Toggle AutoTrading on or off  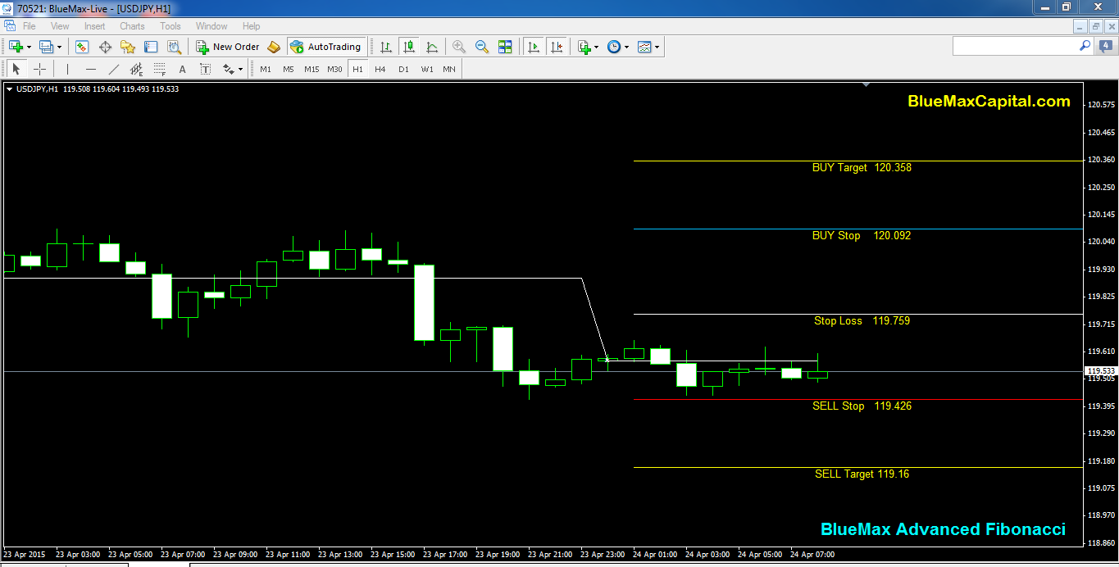click(x=326, y=47)
